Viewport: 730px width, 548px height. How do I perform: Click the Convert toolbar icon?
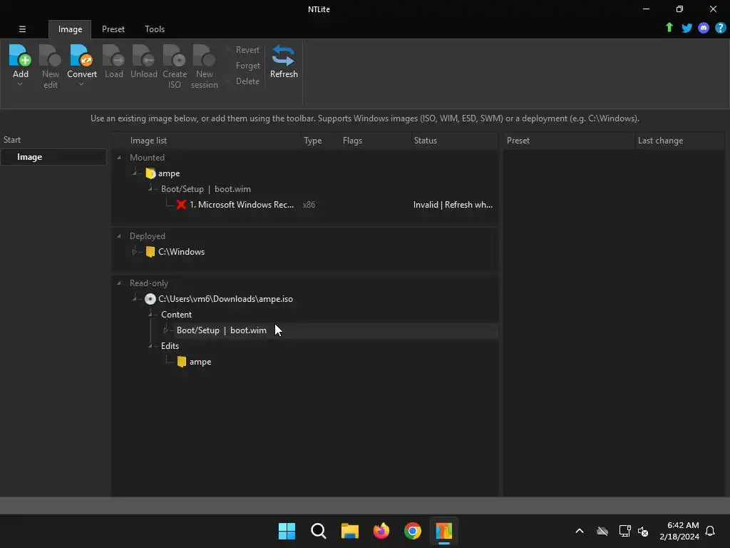(x=81, y=55)
